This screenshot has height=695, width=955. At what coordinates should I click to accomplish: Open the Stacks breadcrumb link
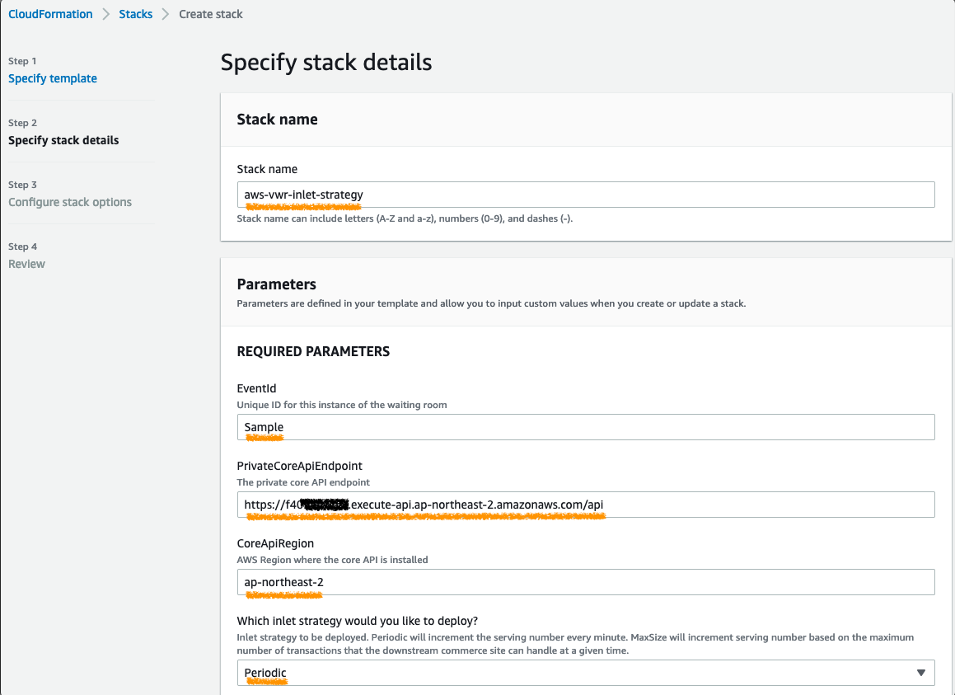(136, 14)
